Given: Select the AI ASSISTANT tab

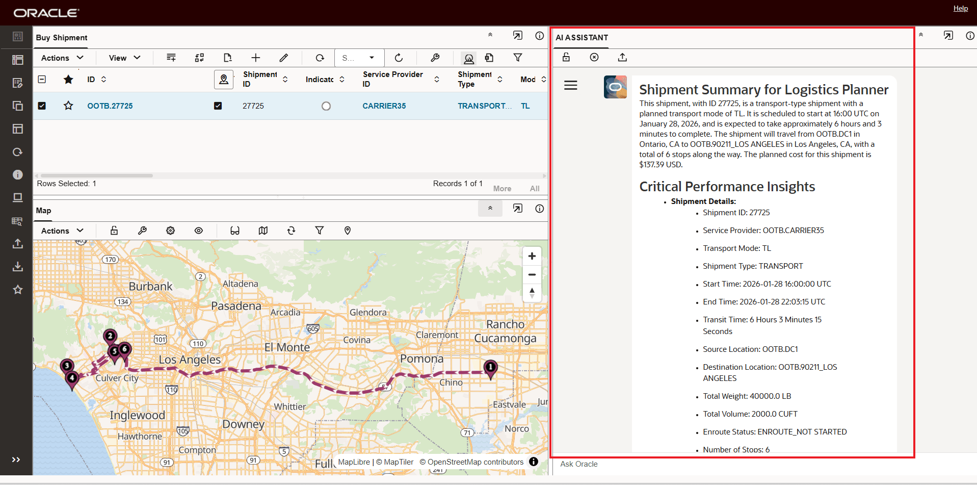Looking at the screenshot, I should (x=582, y=38).
